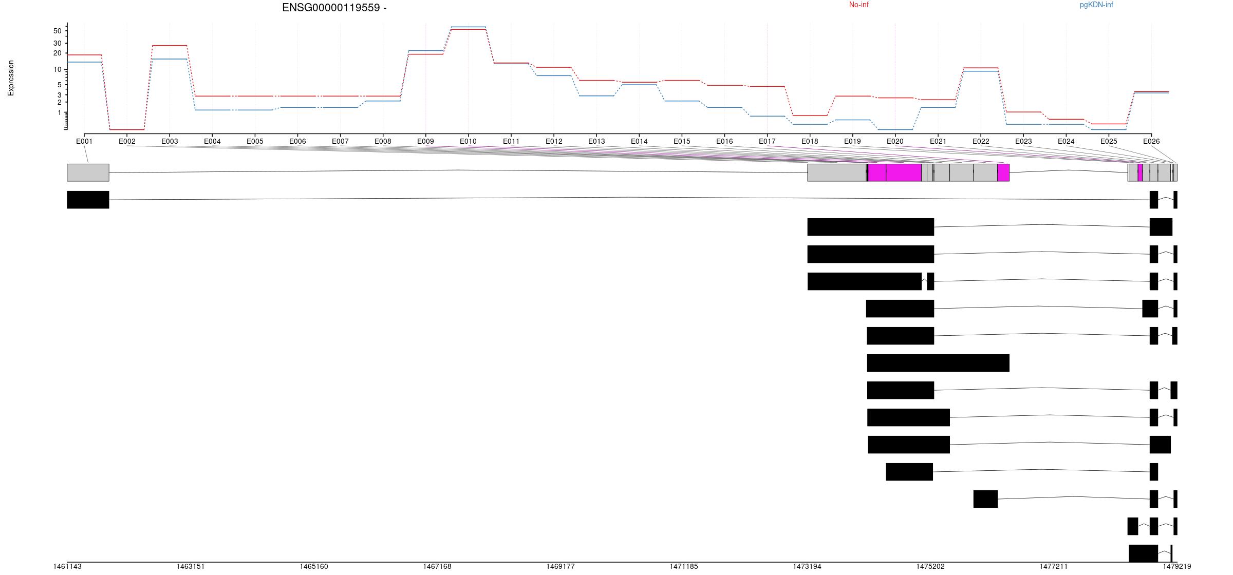Click exon label E006
Viewport: 1233px width, 575px height.
pos(297,141)
